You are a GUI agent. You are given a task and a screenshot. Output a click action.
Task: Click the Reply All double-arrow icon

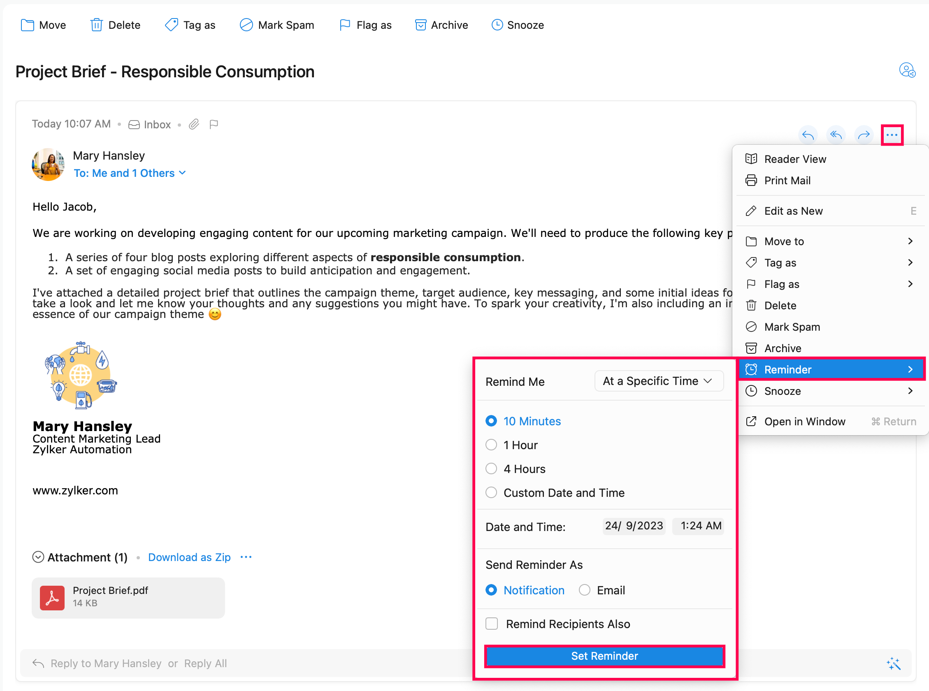[836, 135]
